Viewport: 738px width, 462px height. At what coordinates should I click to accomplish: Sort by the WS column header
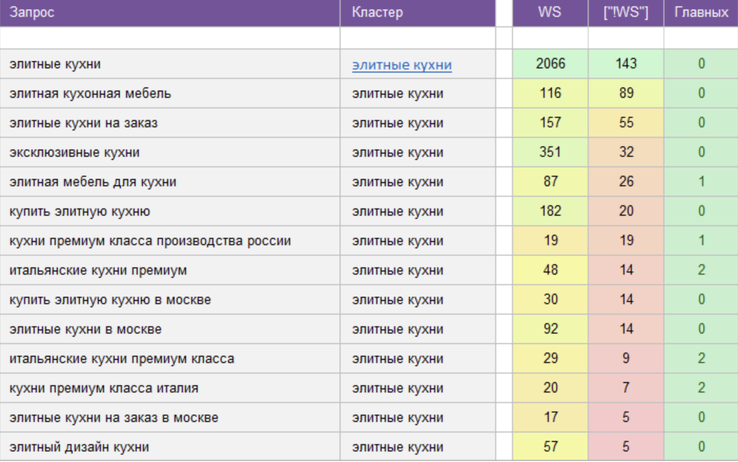pyautogui.click(x=550, y=13)
